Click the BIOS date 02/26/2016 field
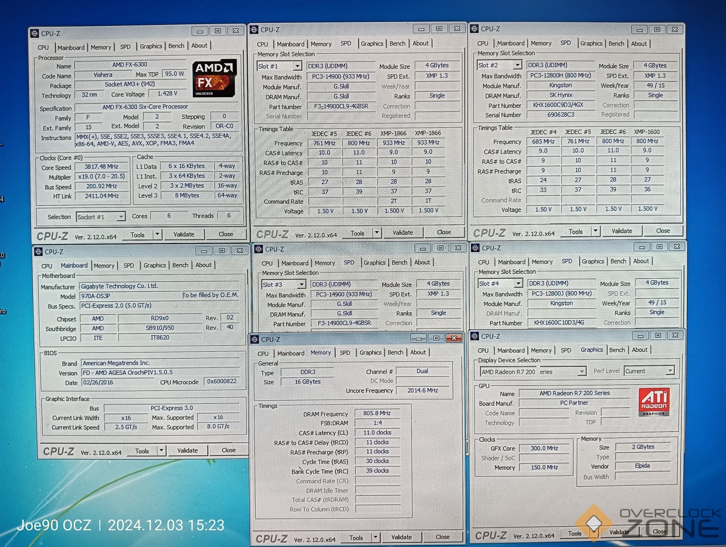726x547 pixels. (x=118, y=382)
